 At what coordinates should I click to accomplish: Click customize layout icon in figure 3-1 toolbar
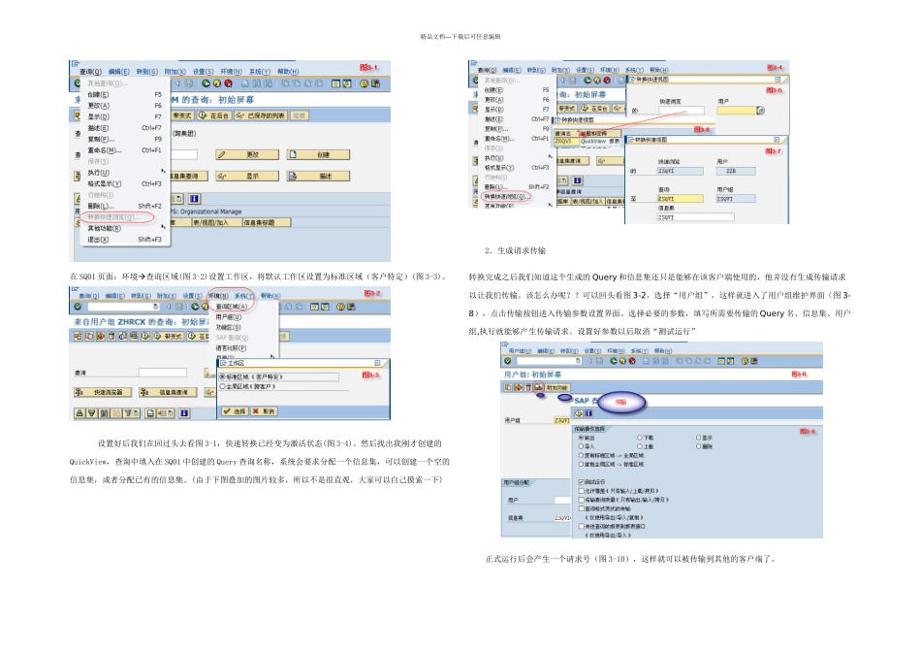tap(375, 84)
